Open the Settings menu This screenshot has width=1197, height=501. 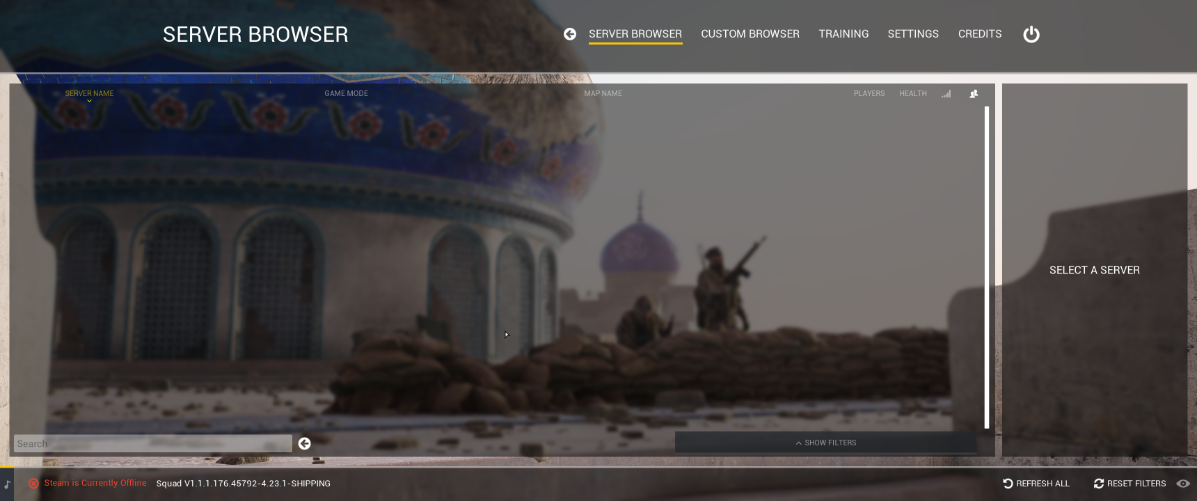pyautogui.click(x=913, y=34)
